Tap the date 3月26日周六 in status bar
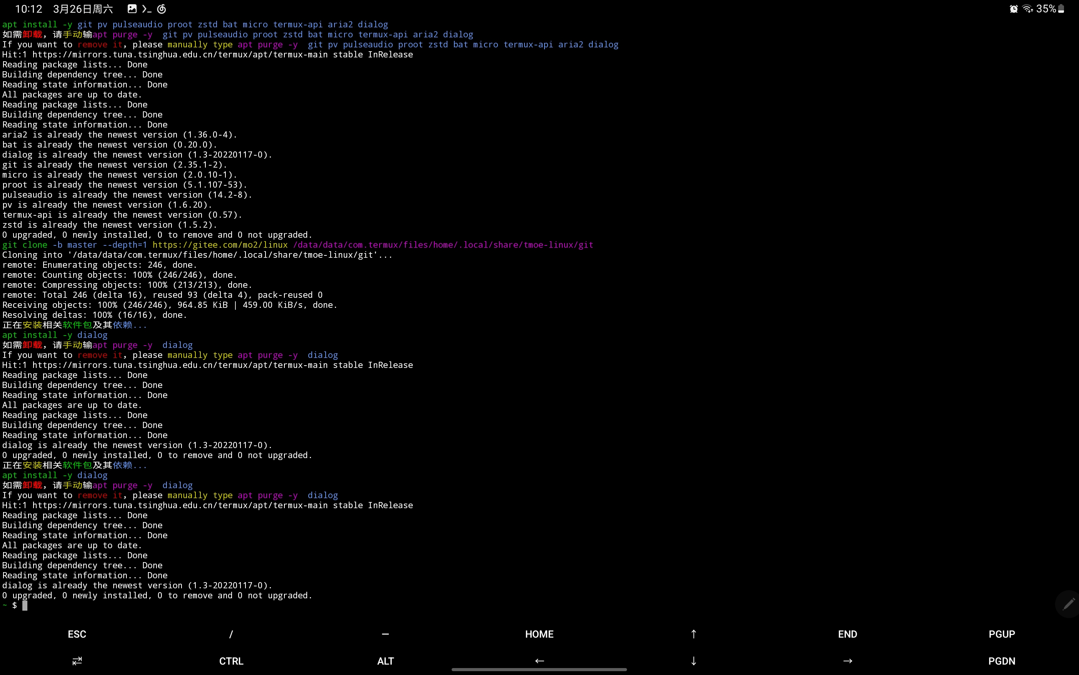 click(83, 9)
